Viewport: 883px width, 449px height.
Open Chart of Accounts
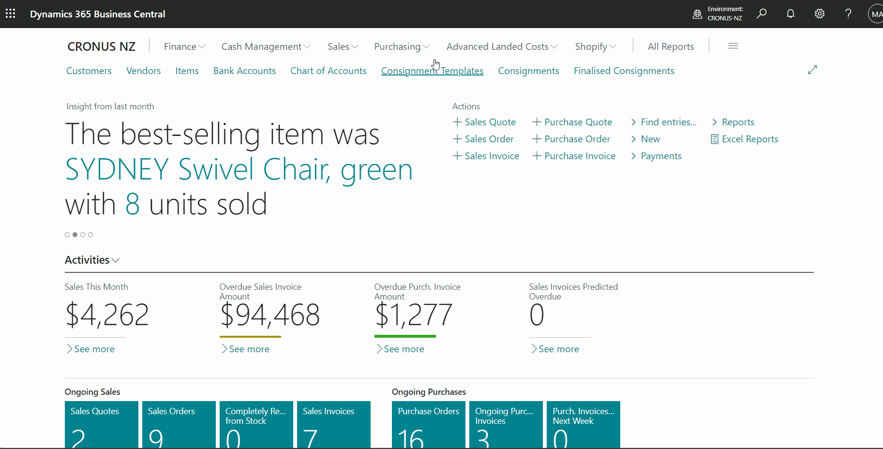pyautogui.click(x=329, y=71)
